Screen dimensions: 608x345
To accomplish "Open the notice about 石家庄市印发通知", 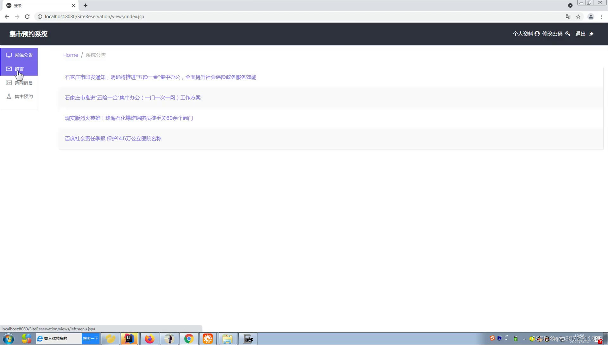I will click(x=161, y=77).
